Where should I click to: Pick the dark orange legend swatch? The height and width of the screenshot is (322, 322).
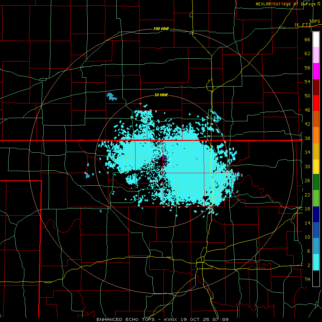(316, 119)
